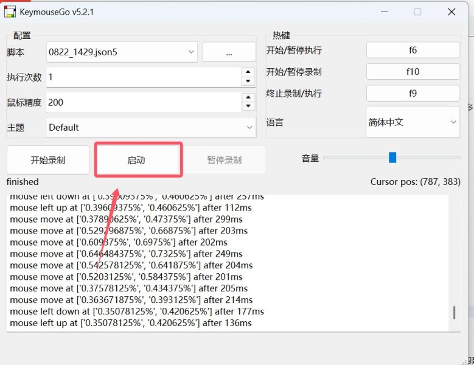
Task: Maximize the KeymouseGo window
Action: (x=417, y=12)
